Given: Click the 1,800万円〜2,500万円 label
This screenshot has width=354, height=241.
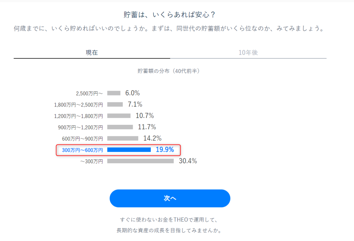Looking at the screenshot, I should pyautogui.click(x=78, y=104).
